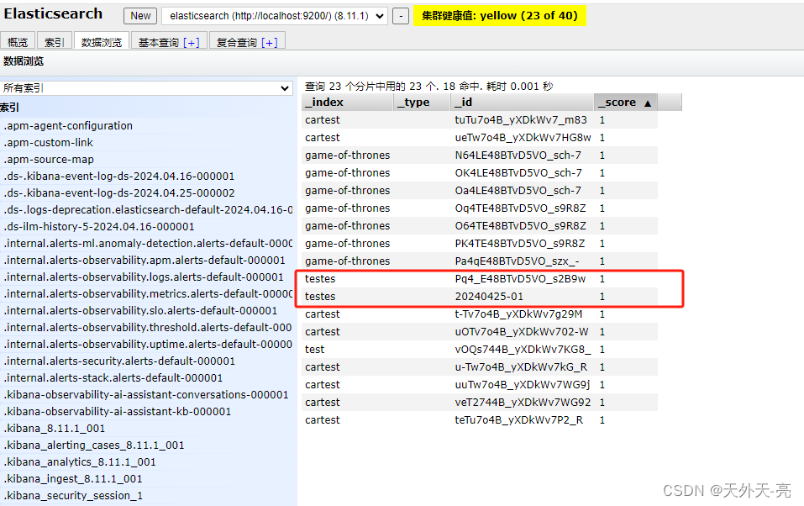Screen dimensions: 804x506
Task: Open testes row Pq4_E48BTvD5VO_s2B9w
Action: pos(480,279)
